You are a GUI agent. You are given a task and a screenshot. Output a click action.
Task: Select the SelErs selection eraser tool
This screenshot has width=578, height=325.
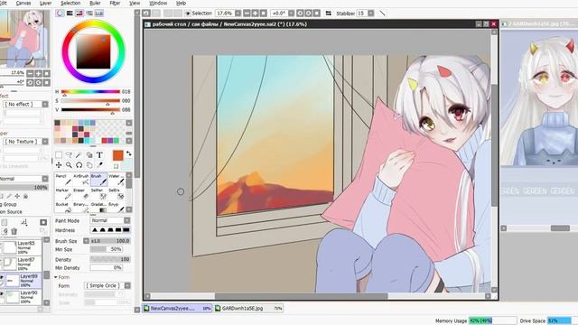tap(117, 194)
